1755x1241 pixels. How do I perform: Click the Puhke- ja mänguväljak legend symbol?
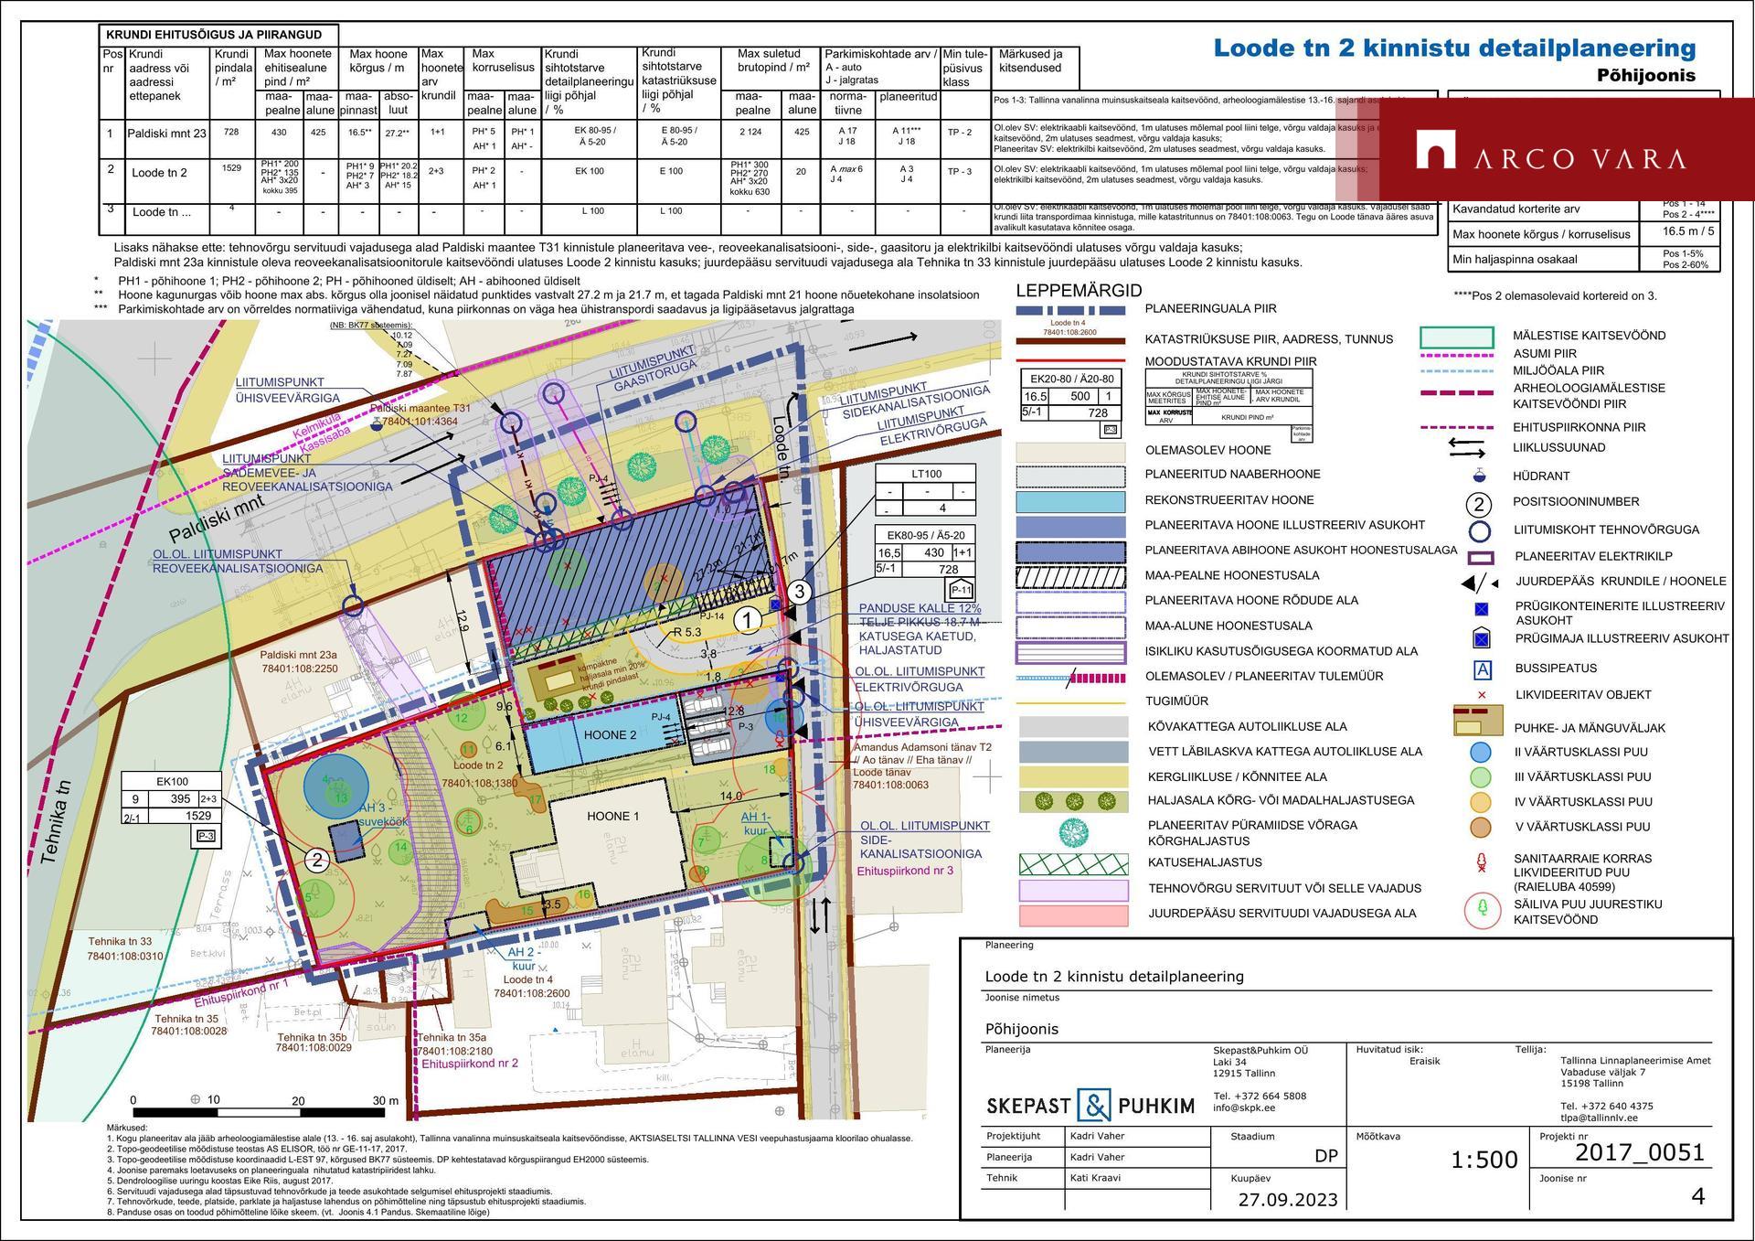point(1477,720)
